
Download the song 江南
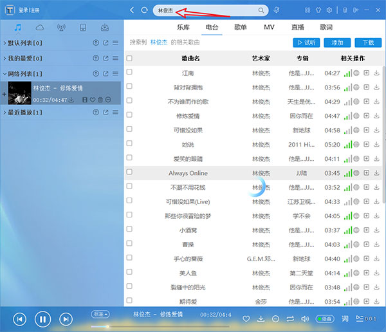(x=376, y=73)
